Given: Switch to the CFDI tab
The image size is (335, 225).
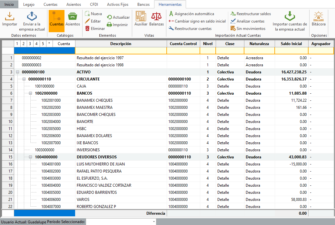Looking at the screenshot, I should (94, 5).
